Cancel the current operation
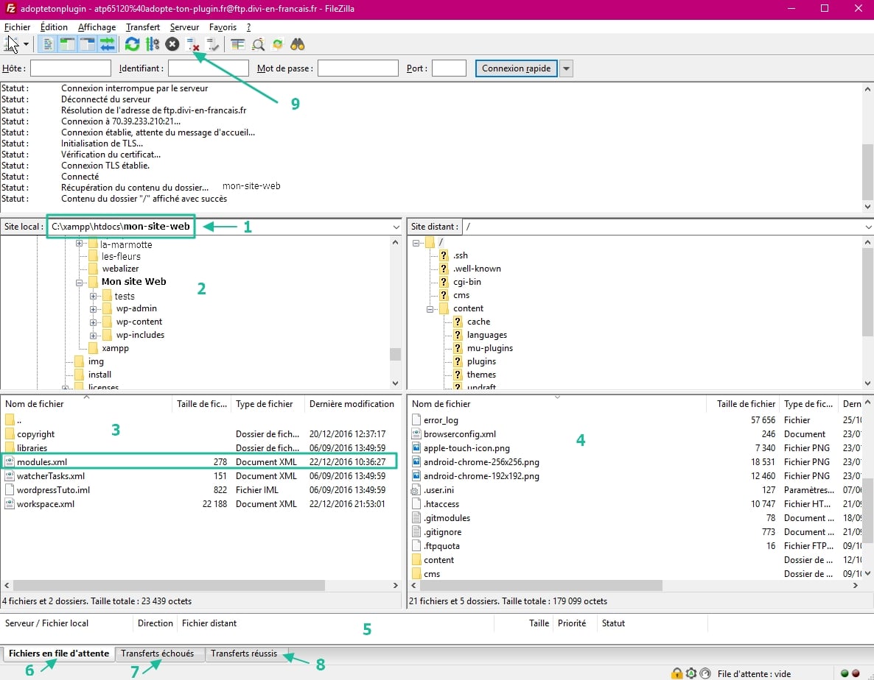This screenshot has width=874, height=680. 172,44
